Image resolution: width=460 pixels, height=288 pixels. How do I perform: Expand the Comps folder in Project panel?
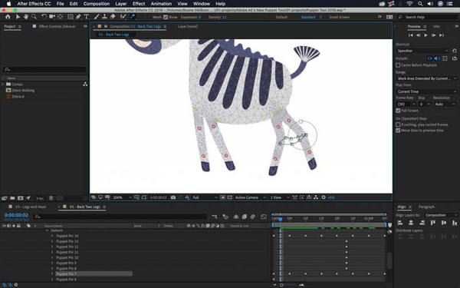(x=3, y=84)
